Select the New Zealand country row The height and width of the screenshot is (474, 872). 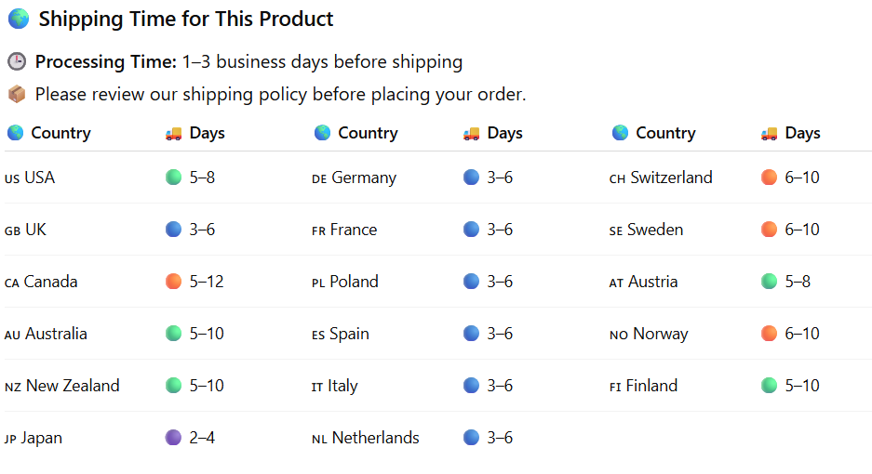72,386
